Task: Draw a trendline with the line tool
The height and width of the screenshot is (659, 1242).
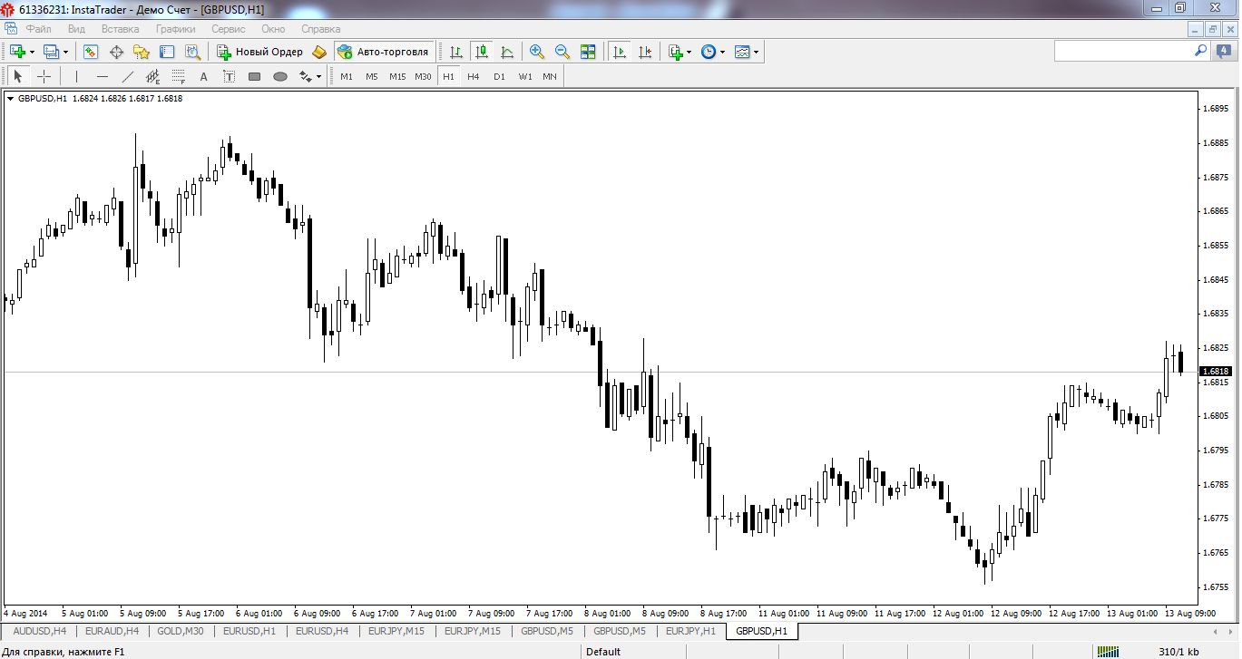Action: tap(128, 77)
